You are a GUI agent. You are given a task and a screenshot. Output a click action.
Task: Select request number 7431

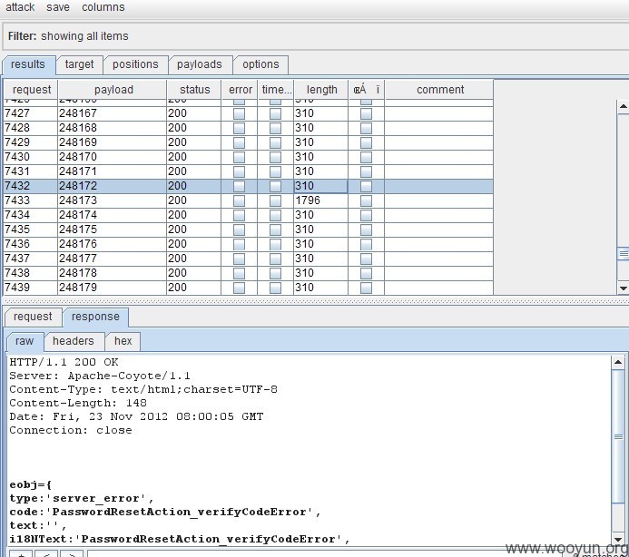[17, 171]
